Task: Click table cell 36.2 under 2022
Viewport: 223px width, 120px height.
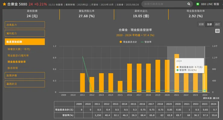Action: coord(196,115)
